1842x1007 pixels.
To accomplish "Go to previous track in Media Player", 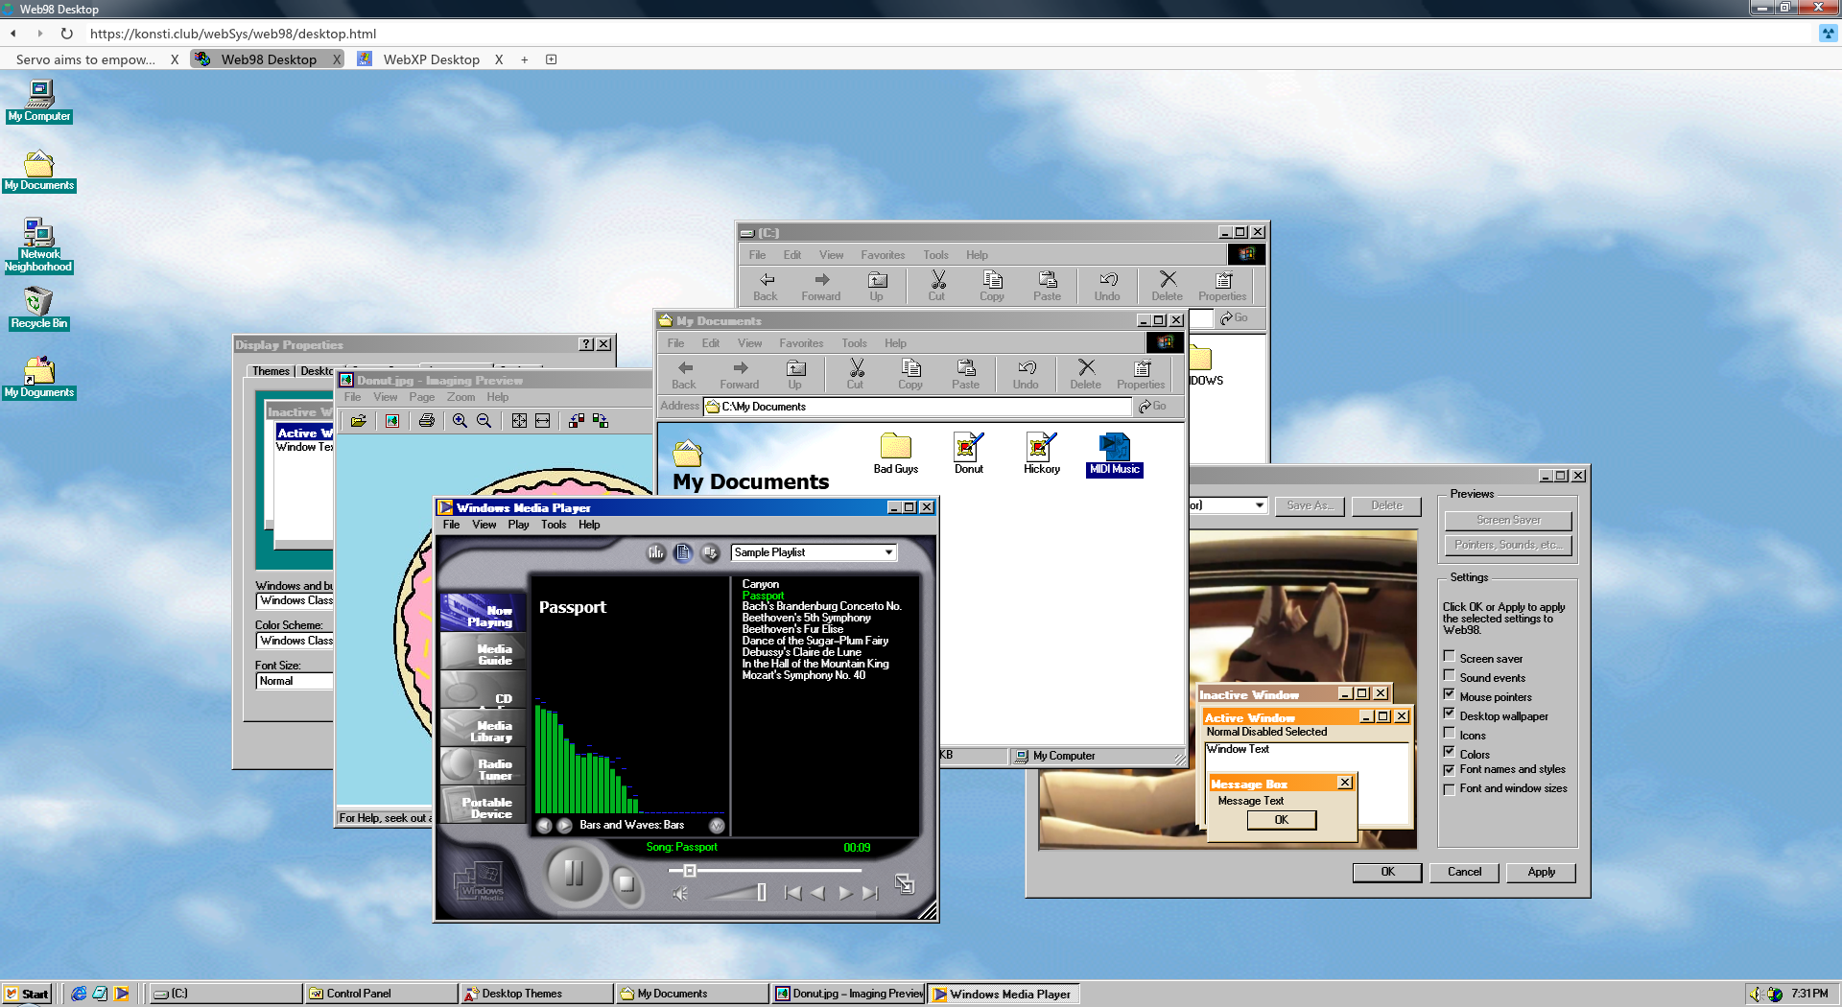I will pos(792,893).
